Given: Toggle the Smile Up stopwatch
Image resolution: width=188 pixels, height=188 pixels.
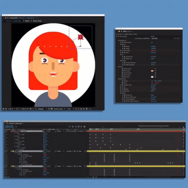Looking at the screenshot, I should 124,95.
